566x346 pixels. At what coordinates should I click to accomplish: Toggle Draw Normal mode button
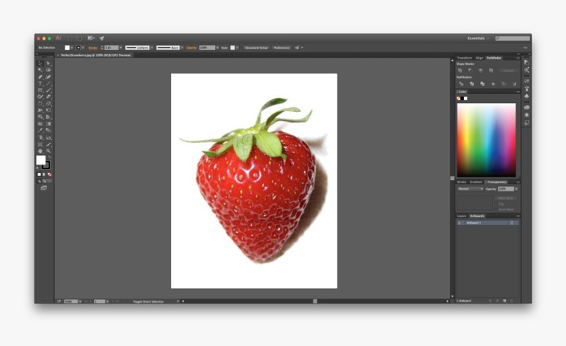click(39, 181)
